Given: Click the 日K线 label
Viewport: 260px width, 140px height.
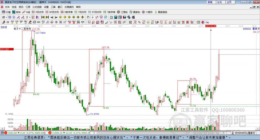Looking at the screenshot, I should 4,27.
